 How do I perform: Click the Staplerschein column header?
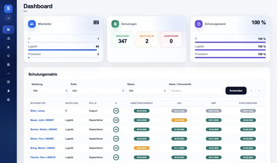248,103
